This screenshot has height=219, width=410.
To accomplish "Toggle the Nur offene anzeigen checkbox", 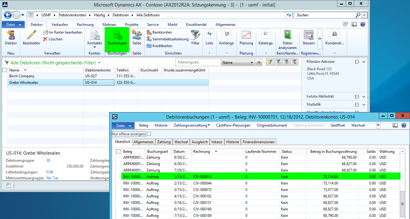I will pos(149,134).
